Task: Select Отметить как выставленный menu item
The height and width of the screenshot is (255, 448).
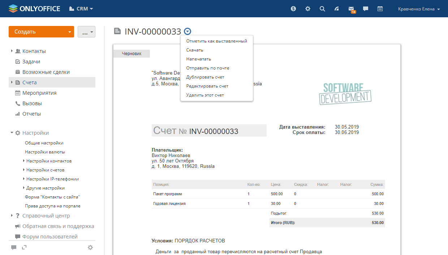Action: click(x=216, y=41)
